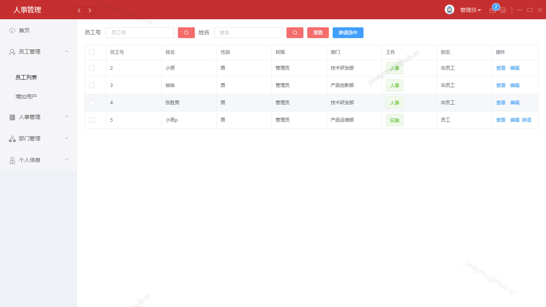Click inside the 姓名 search field
The image size is (546, 307).
click(x=248, y=33)
